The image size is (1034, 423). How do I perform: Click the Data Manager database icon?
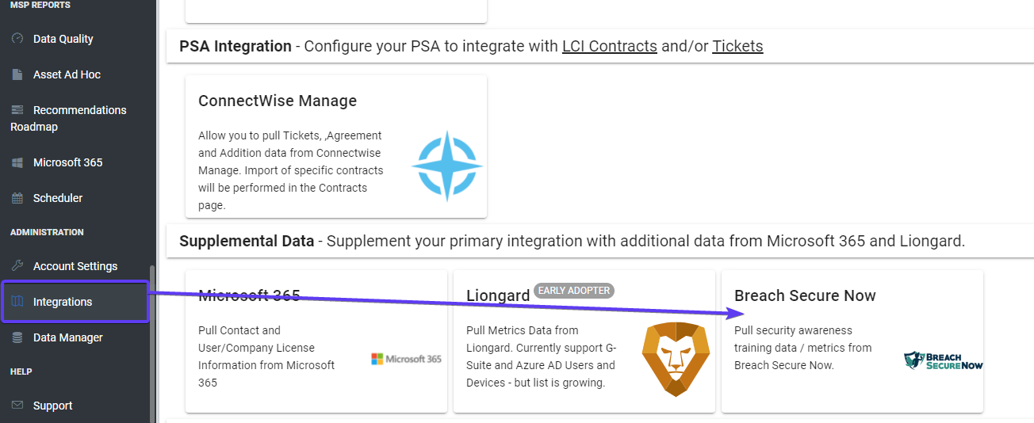(17, 337)
